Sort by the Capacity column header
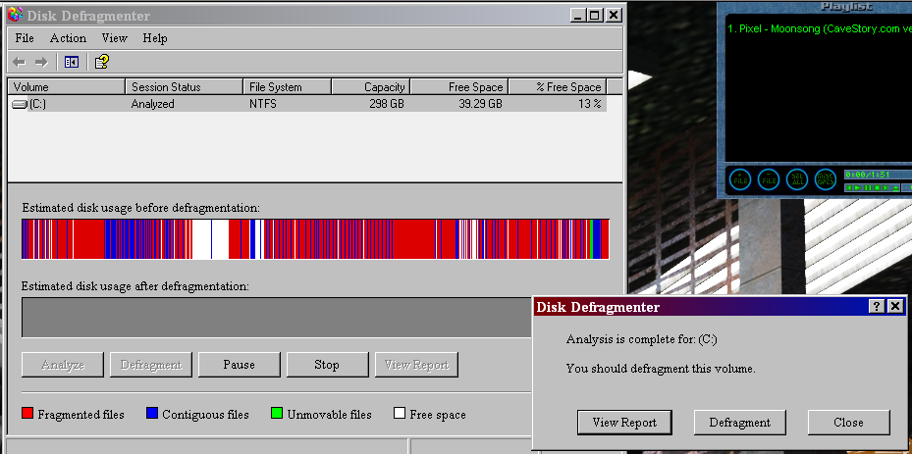 pyautogui.click(x=371, y=87)
